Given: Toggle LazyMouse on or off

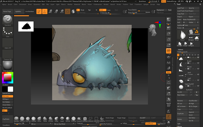Looking at the screenshot, I should coord(151,124).
